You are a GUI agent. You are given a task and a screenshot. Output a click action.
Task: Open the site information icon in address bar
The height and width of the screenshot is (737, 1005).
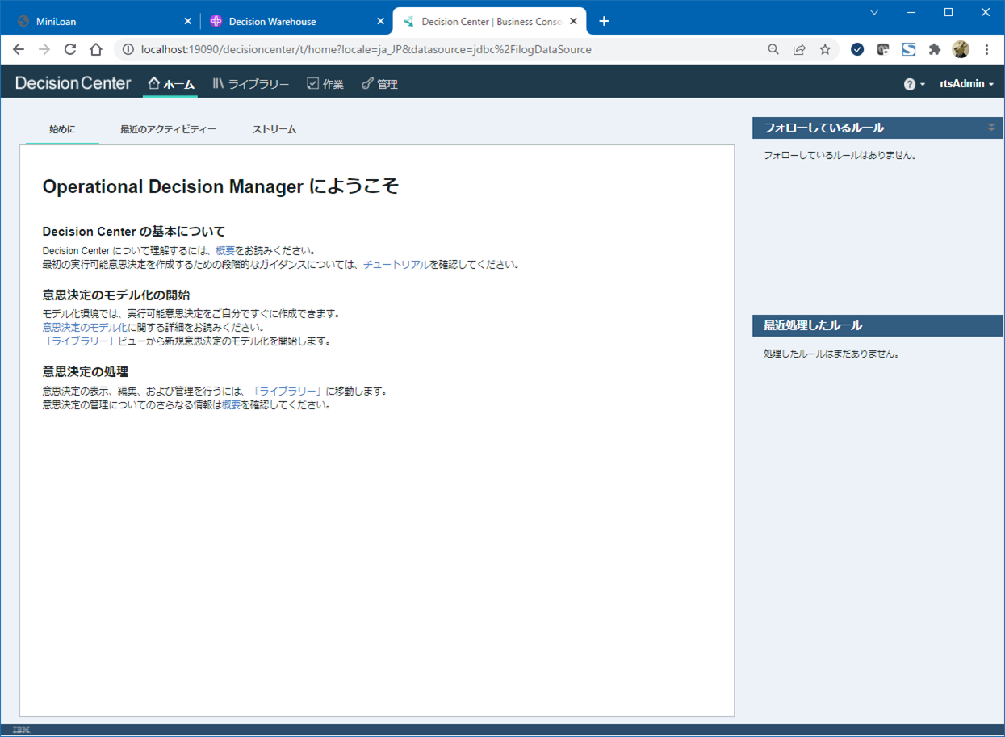[x=128, y=49]
